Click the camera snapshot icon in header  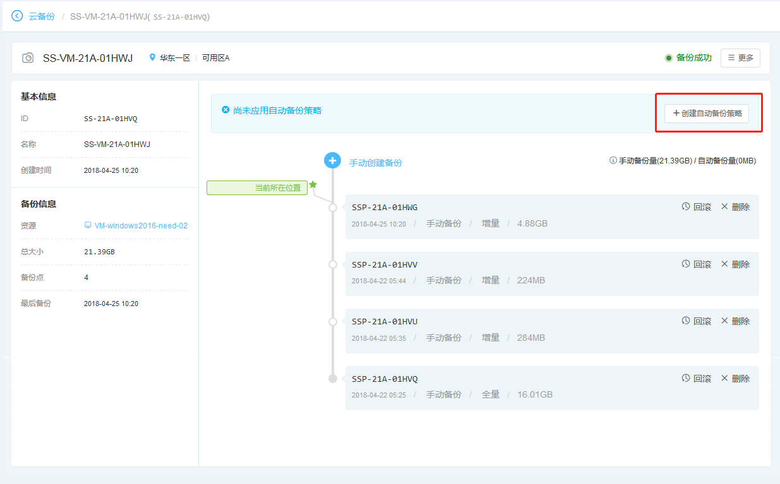pos(28,58)
